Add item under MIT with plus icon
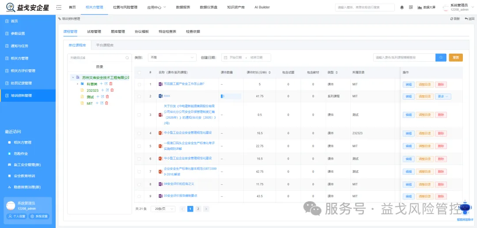Viewport: 477px width, 228px height. point(97,103)
